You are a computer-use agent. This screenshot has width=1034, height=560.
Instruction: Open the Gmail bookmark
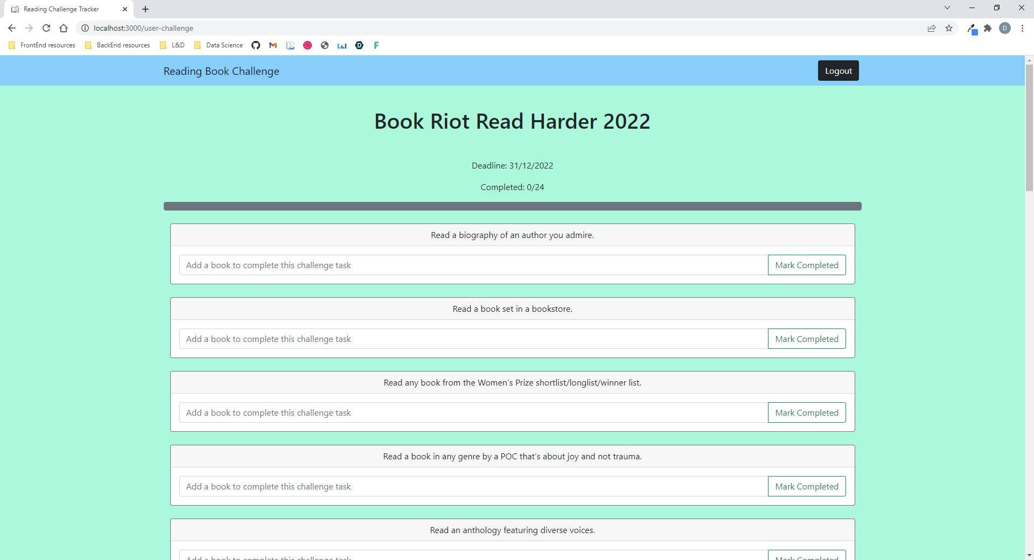pos(273,45)
